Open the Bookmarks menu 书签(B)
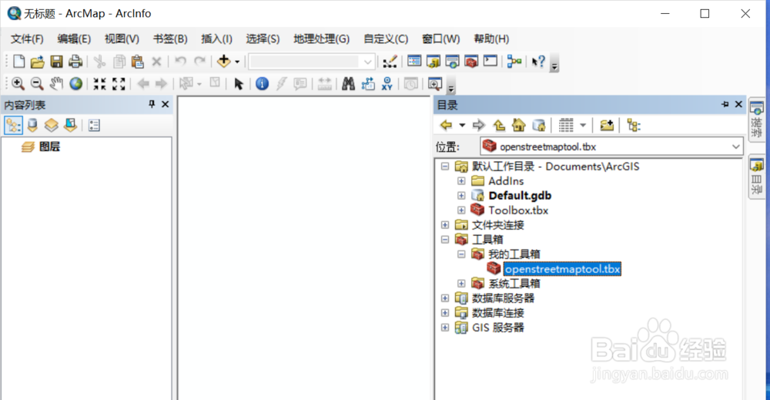 170,39
